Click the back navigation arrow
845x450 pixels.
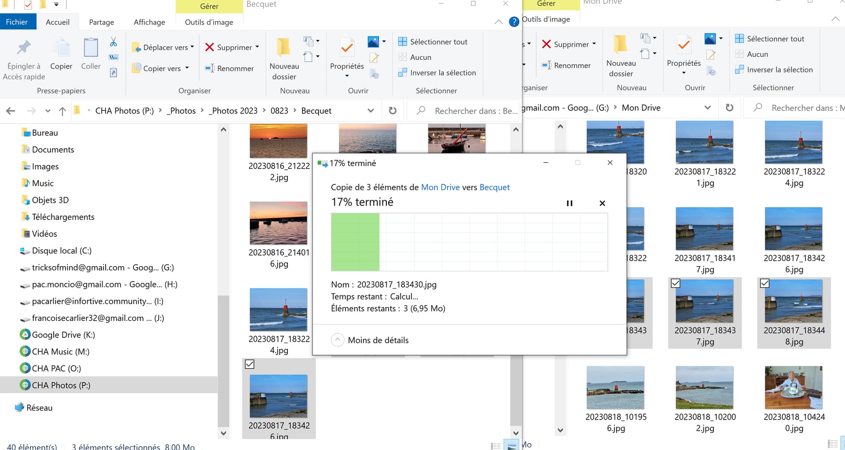pos(11,111)
